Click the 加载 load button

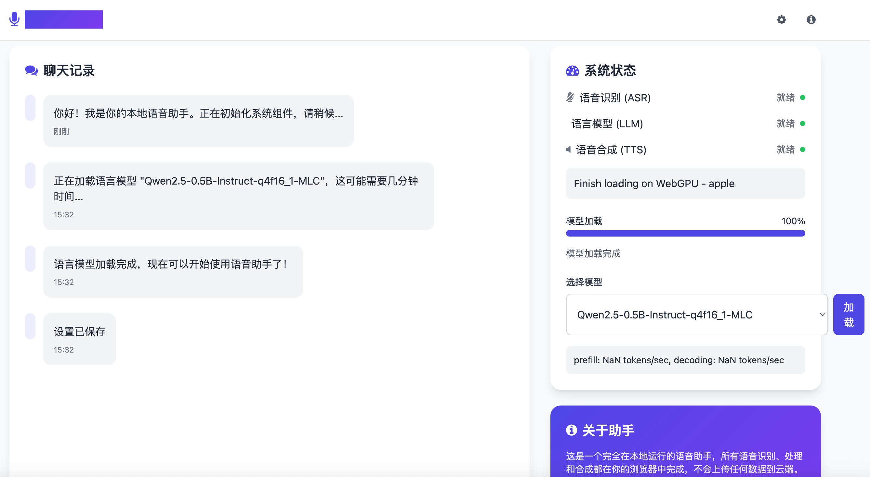point(849,314)
